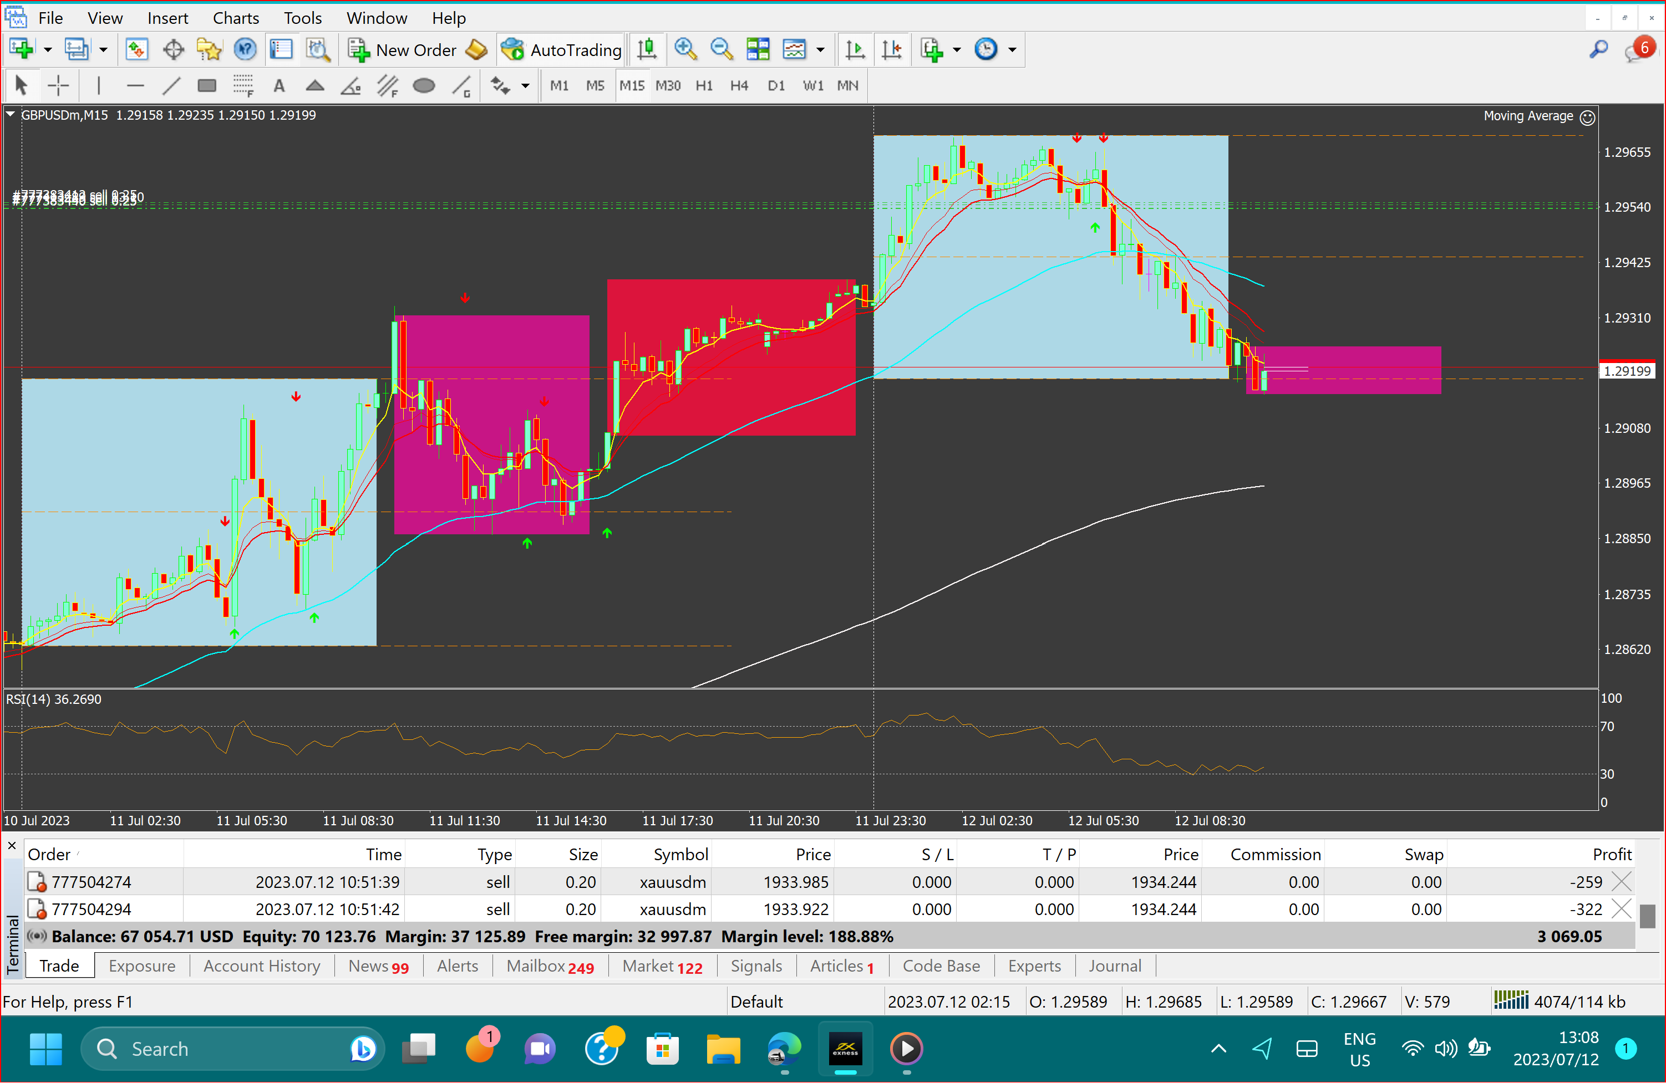Screen dimensions: 1666x1083
Task: Switch timeframe to H1
Action: [704, 85]
